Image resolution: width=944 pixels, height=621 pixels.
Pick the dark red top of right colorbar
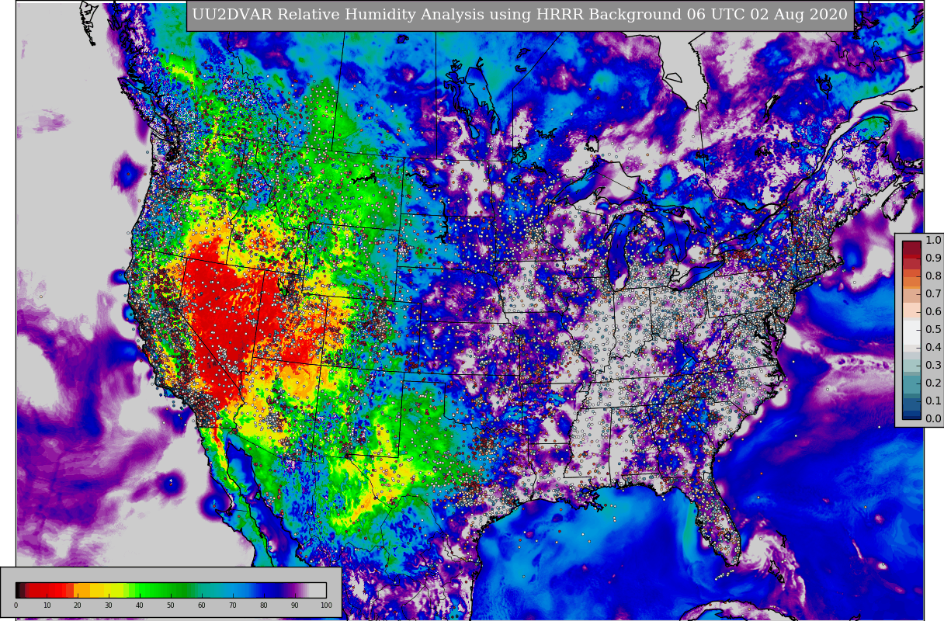point(911,248)
